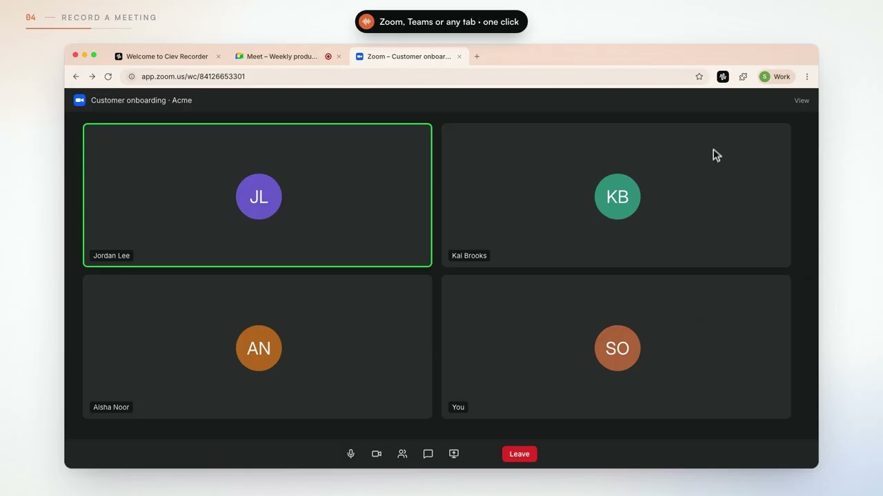Image resolution: width=883 pixels, height=496 pixels.
Task: Bookmark this page with the star
Action: (700, 76)
